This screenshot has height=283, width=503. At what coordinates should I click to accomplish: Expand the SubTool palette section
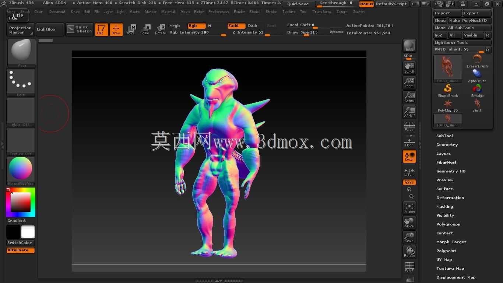(444, 136)
